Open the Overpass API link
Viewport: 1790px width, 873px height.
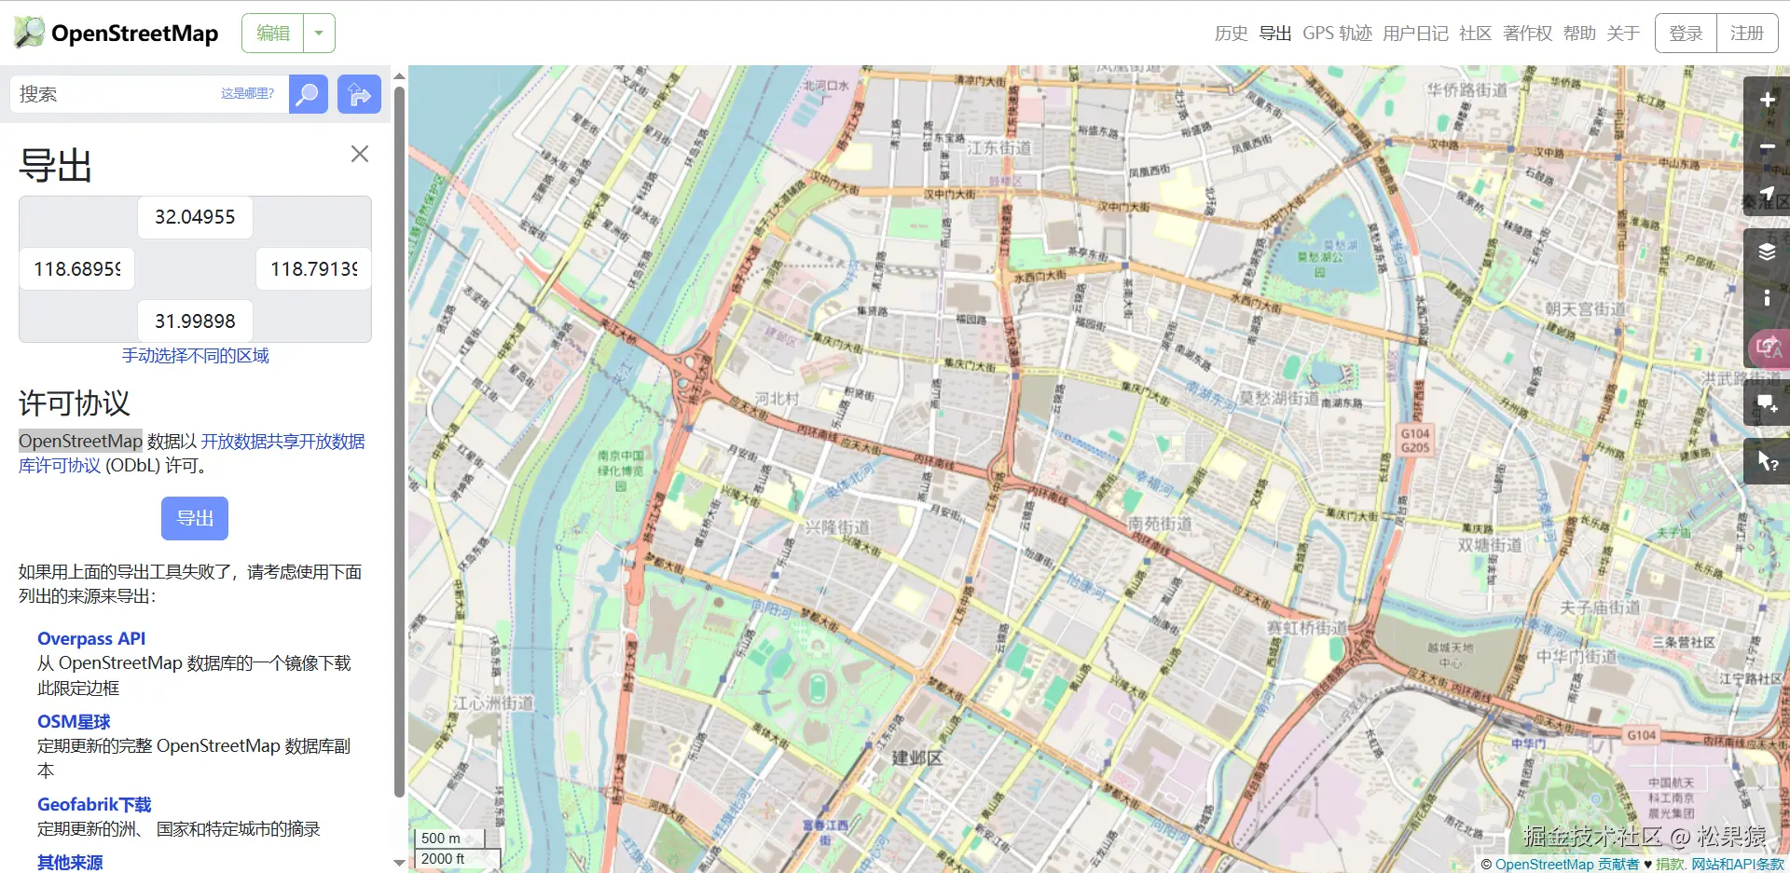[x=91, y=639]
